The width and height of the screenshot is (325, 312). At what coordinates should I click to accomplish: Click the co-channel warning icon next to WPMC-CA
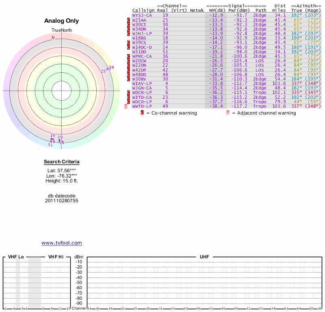pyautogui.click(x=129, y=56)
